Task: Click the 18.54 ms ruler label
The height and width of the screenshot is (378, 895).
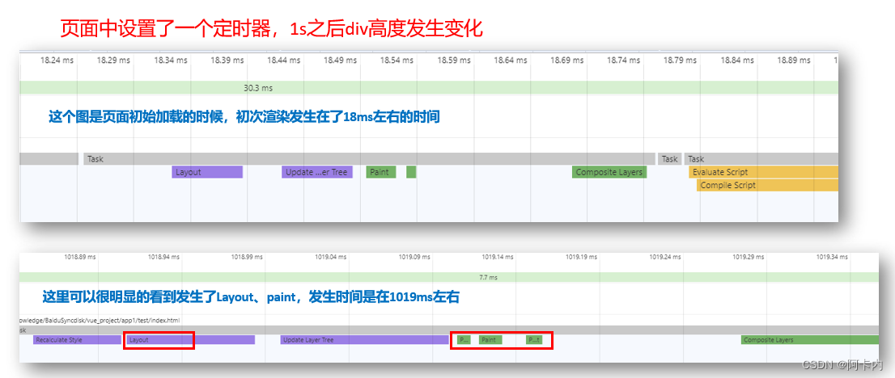Action: (x=397, y=61)
